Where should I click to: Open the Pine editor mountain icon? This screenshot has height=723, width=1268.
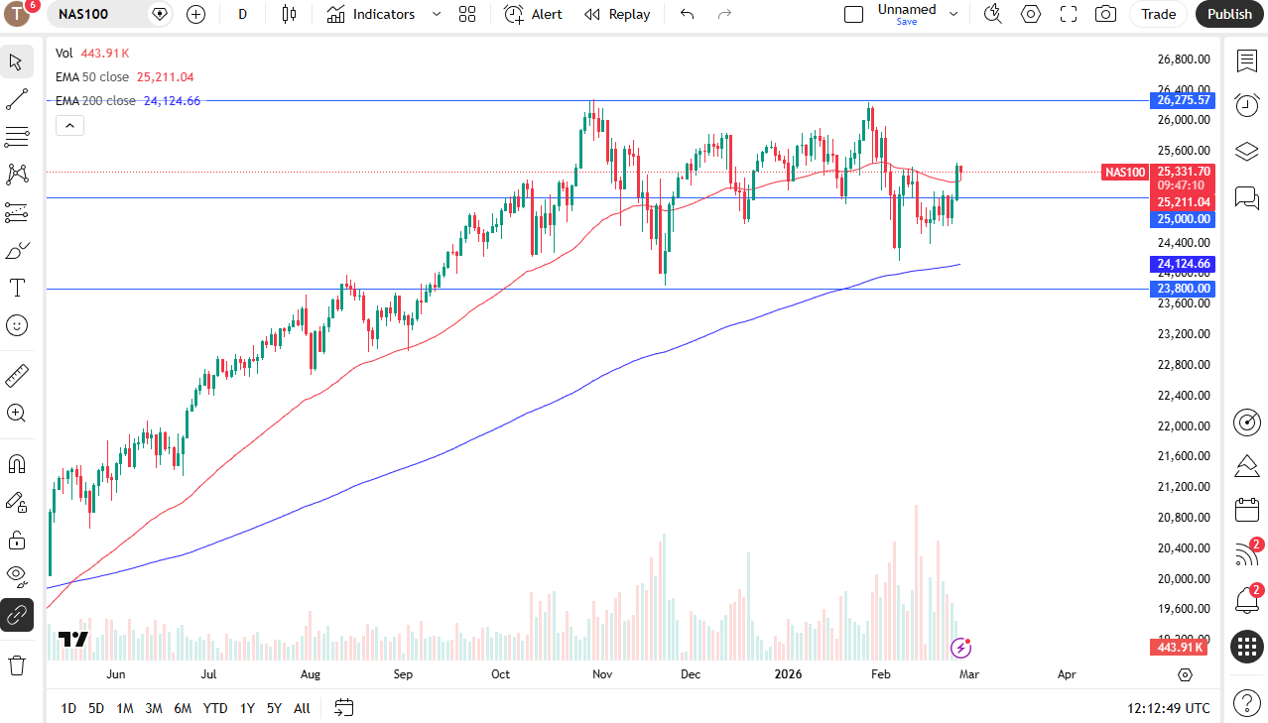[1246, 466]
